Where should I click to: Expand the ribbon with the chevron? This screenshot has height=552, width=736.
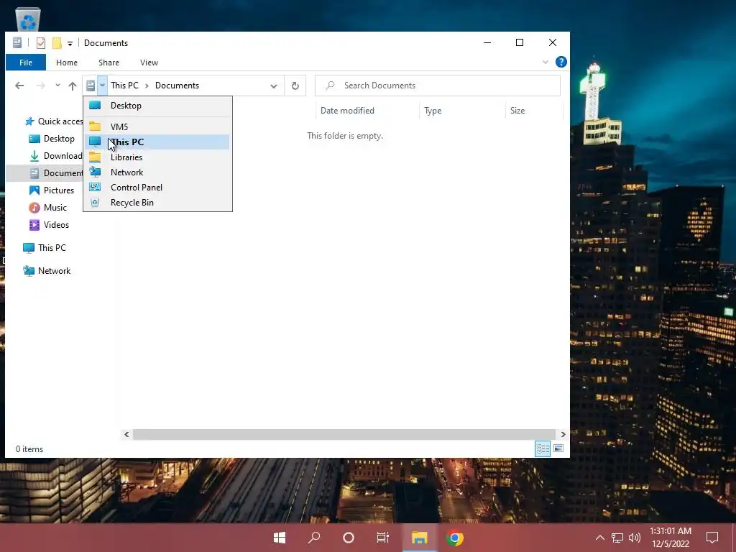pos(546,62)
